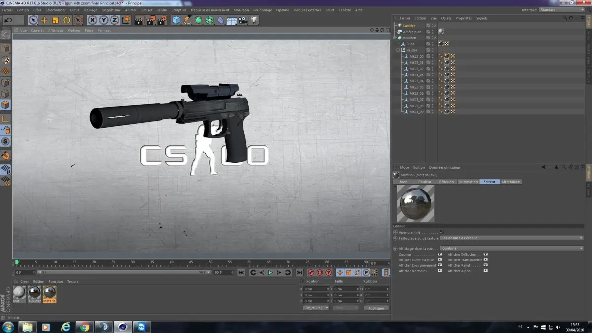Render the active view clapperboard icon
592x333 pixels.
coord(139,20)
